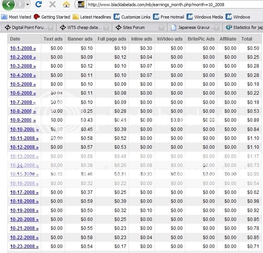Open the navigation history dropdown arrow

click(x=28, y=5)
